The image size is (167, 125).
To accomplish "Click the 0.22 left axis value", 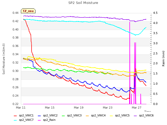I will [x=16, y=104].
